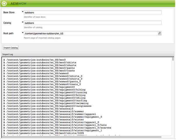Select log line ending in shirts/3209
Image resolution: width=176 pixels, height=140 pixels.
tap(43, 133)
